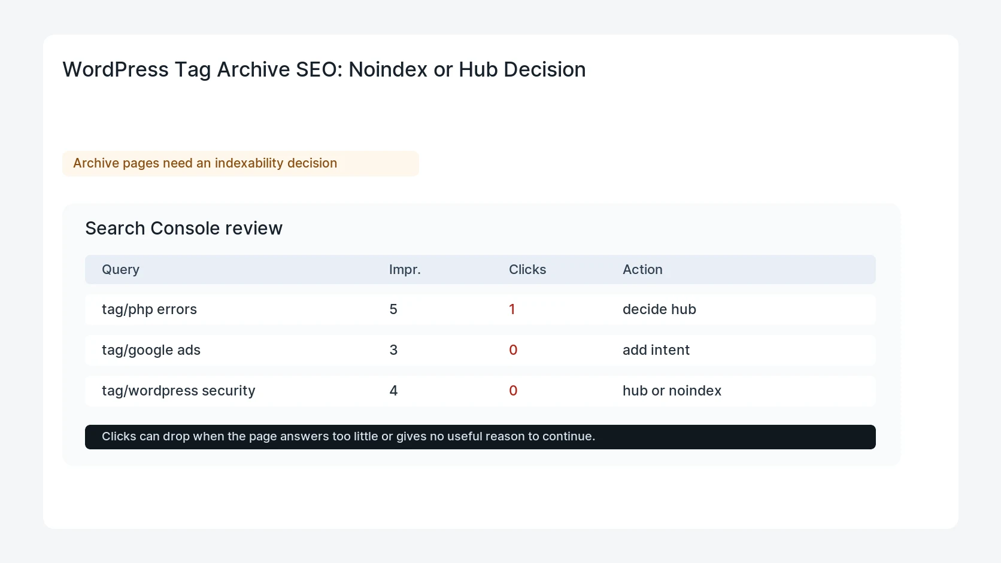The image size is (1001, 563).
Task: Select the 'tag/google ads' query cell
Action: click(151, 350)
